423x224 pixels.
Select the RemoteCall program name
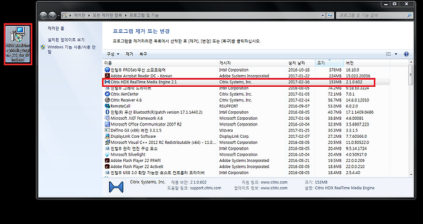120,106
